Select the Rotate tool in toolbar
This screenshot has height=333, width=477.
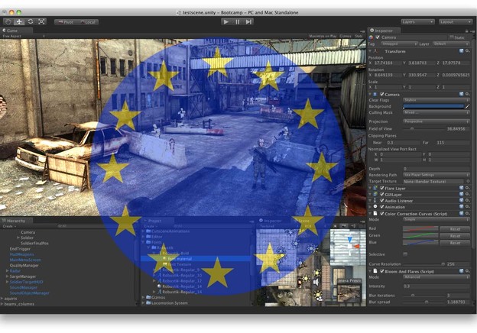[31, 21]
